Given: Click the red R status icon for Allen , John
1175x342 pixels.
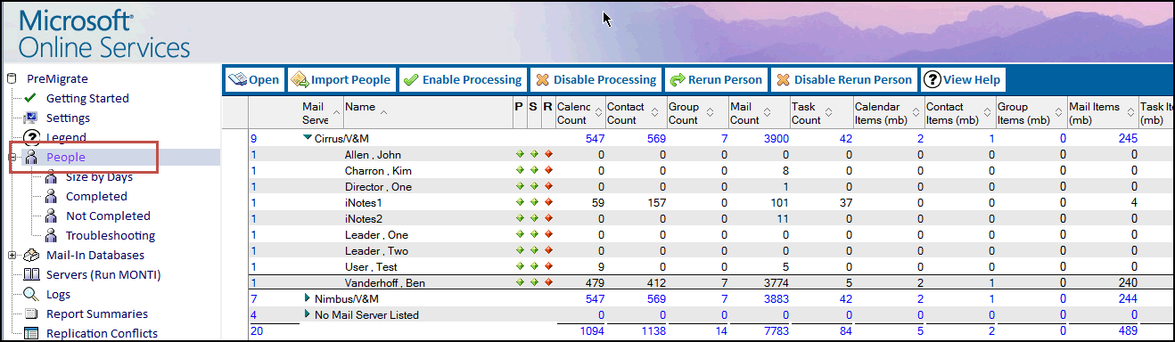Looking at the screenshot, I should click(547, 154).
